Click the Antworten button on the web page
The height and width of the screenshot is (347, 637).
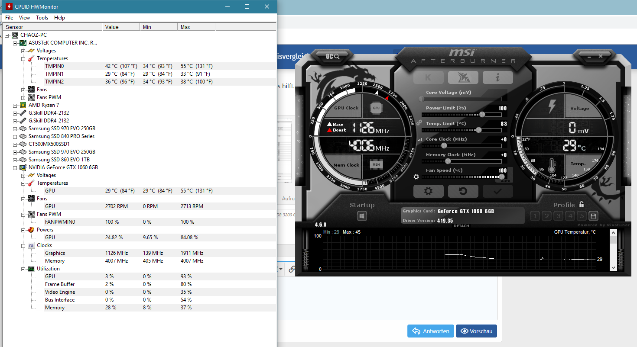431,331
